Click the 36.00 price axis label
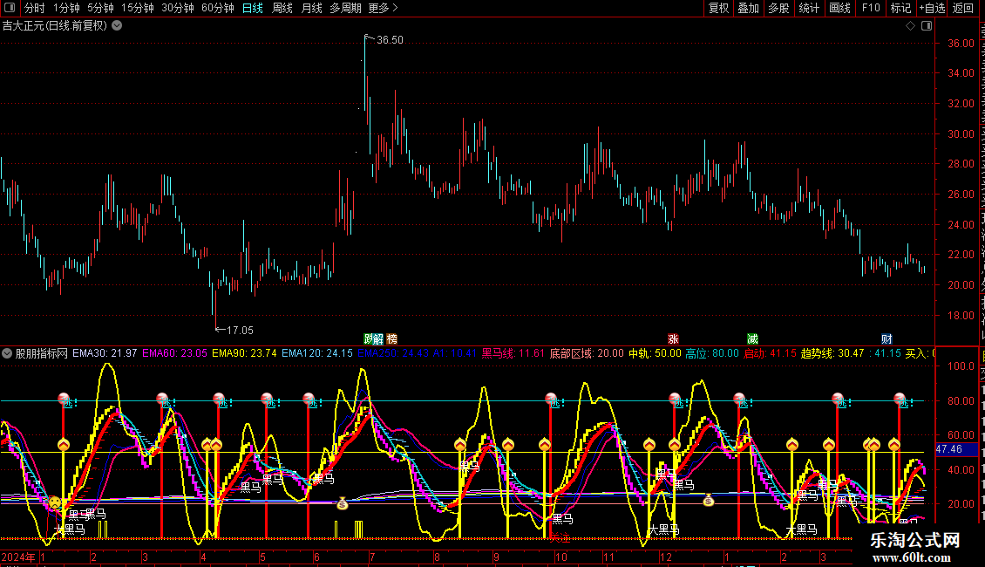Viewport: 985px width, 567px height. click(x=961, y=44)
